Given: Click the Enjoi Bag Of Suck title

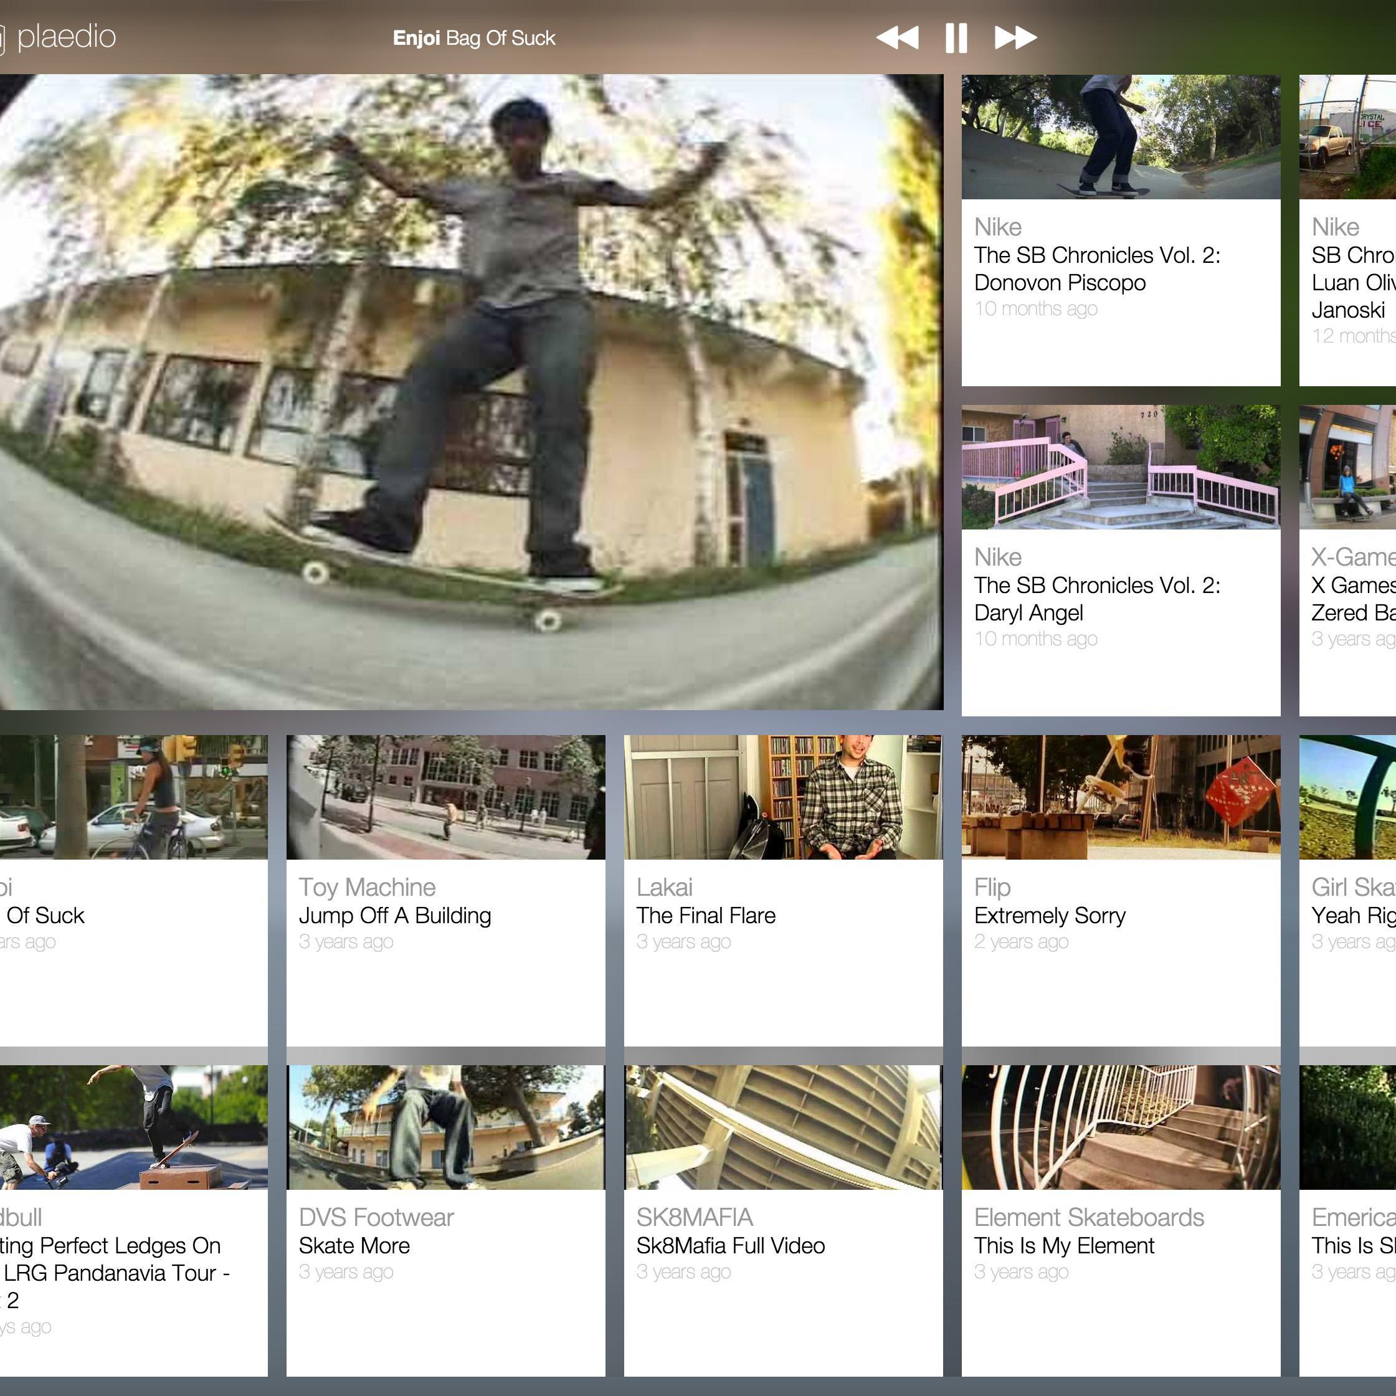Looking at the screenshot, I should click(x=474, y=38).
